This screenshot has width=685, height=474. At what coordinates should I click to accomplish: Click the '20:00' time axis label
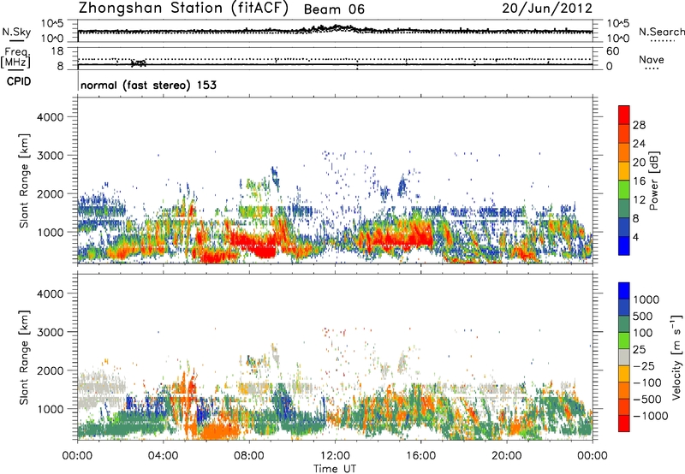pos(506,456)
